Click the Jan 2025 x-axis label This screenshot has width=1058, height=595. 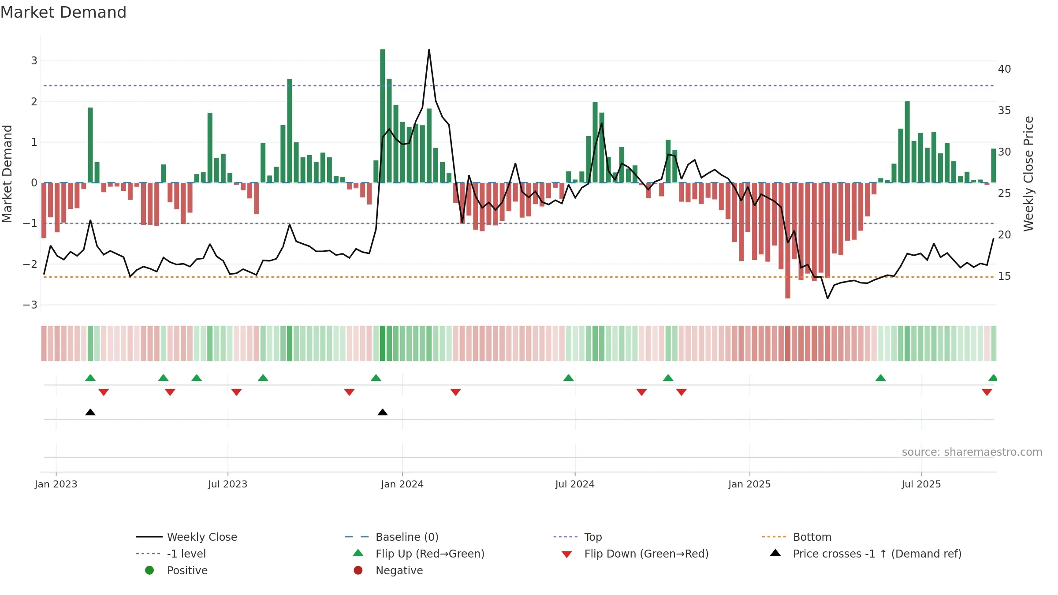pyautogui.click(x=749, y=484)
